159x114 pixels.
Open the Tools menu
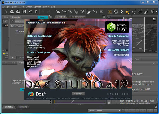tap(22, 7)
